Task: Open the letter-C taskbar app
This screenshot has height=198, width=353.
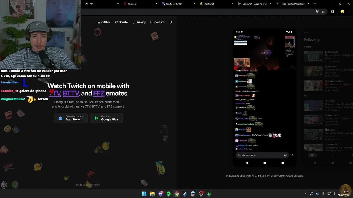Action: coord(193,194)
